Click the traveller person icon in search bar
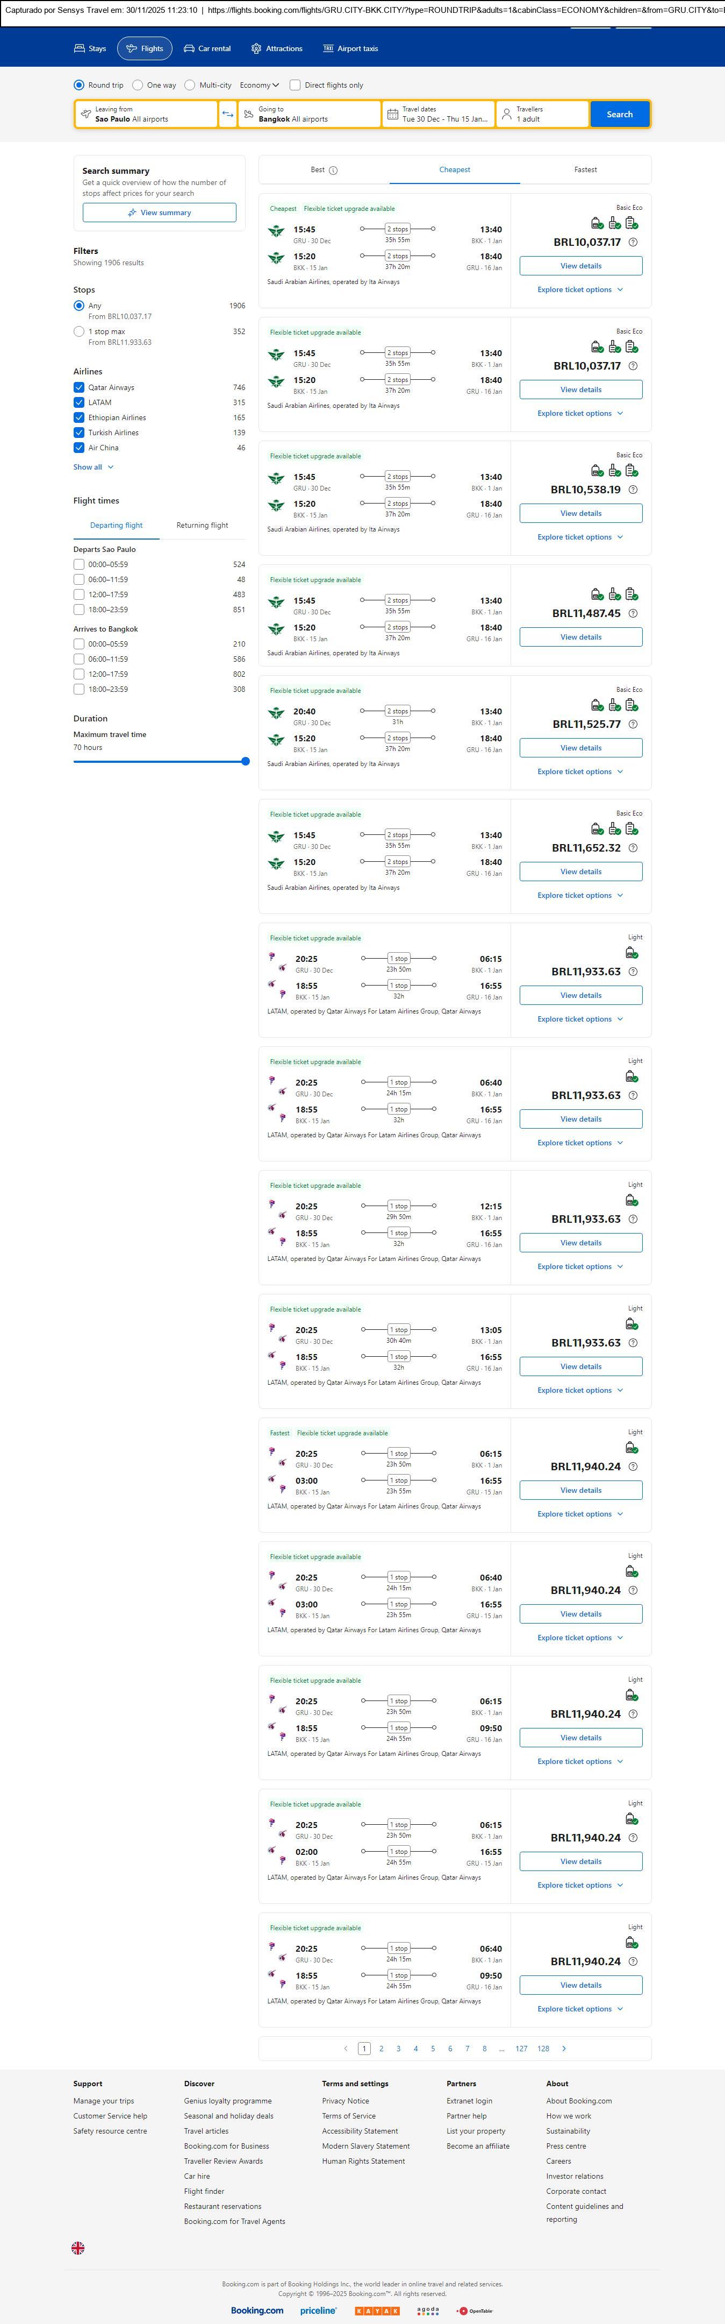725x2324 pixels. click(x=507, y=115)
